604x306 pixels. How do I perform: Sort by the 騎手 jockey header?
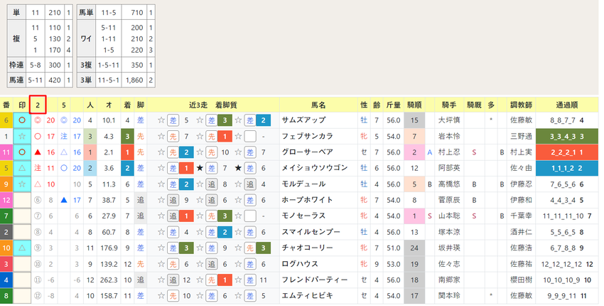[x=449, y=105]
